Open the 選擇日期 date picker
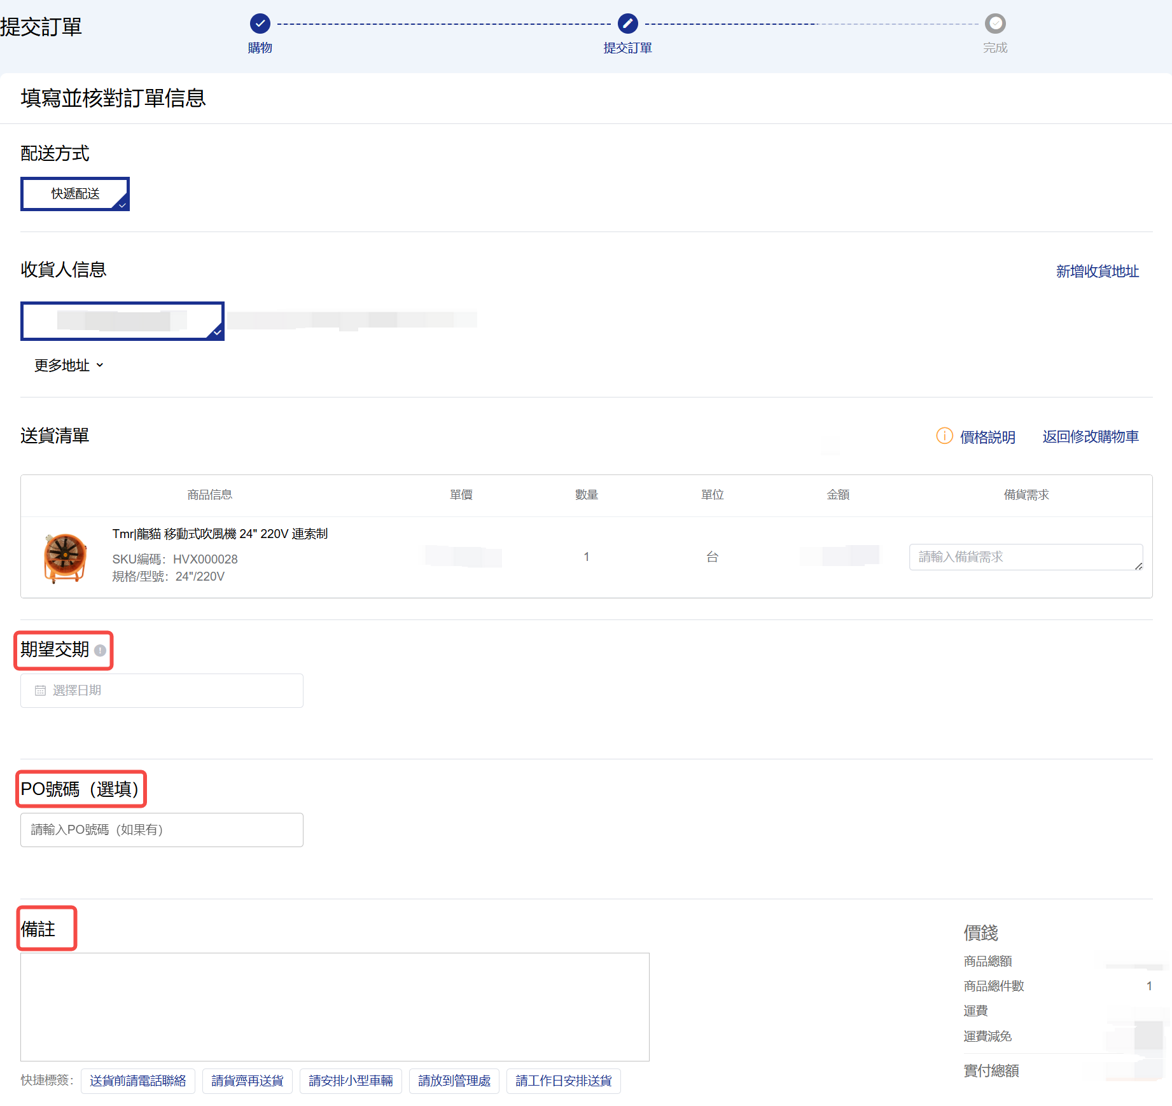 162,691
